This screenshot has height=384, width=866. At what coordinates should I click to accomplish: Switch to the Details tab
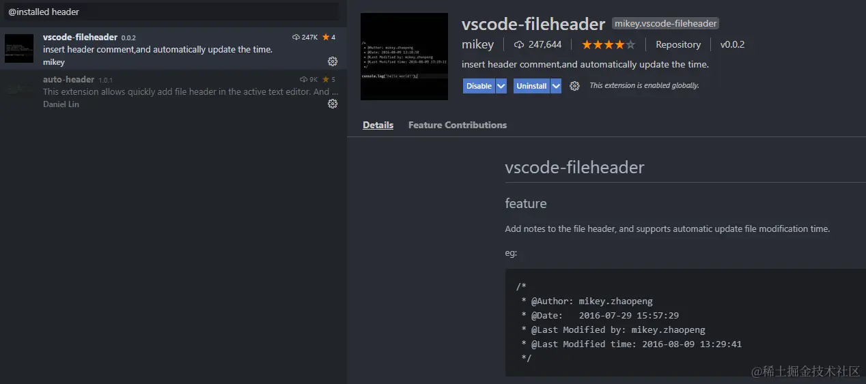click(378, 125)
